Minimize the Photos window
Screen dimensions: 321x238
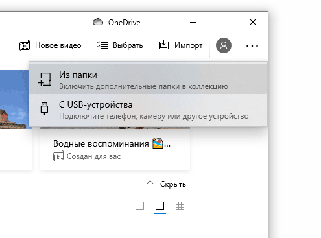tap(193, 22)
